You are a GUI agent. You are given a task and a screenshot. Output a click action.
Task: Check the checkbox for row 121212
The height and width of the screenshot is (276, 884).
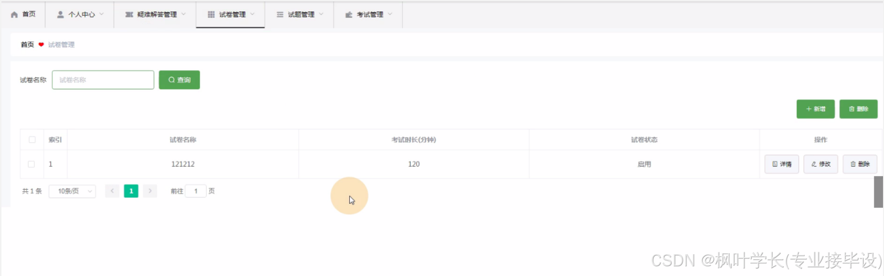(x=31, y=164)
